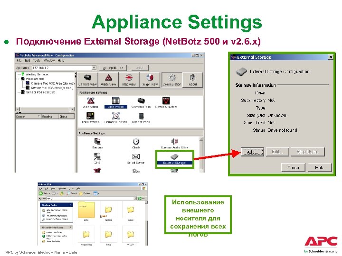Click the Appliance address input field
The height and width of the screenshot is (256, 342).
click(x=62, y=68)
